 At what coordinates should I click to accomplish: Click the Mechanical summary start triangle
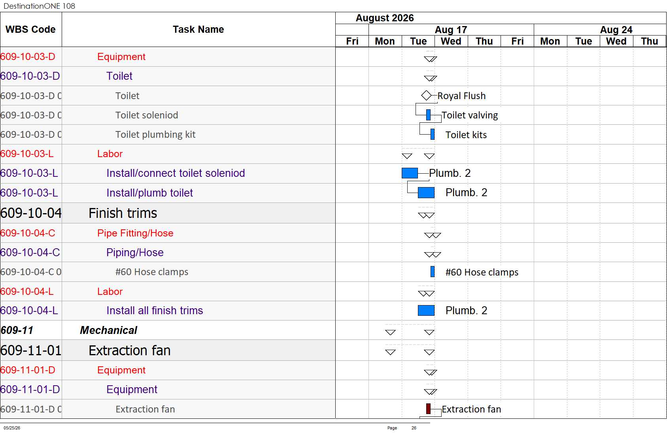(390, 332)
